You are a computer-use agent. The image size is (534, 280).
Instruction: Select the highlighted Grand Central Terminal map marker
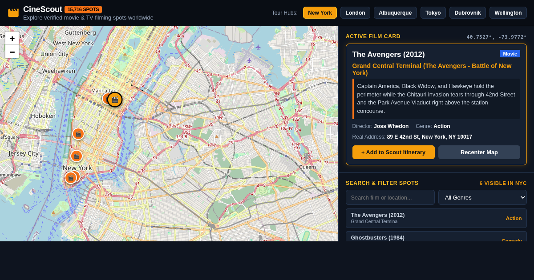coord(115,100)
